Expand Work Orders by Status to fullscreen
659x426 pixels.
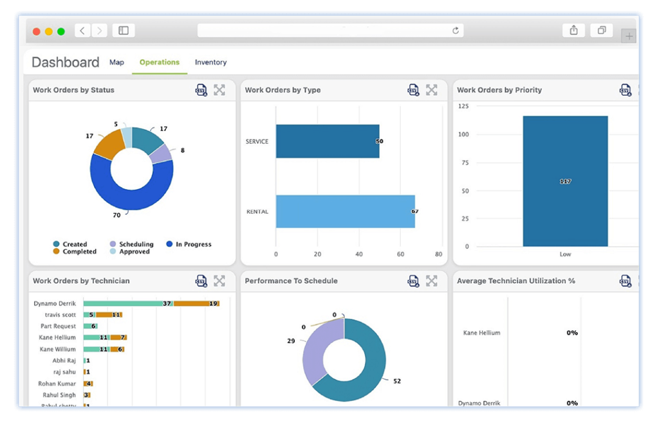tap(219, 90)
